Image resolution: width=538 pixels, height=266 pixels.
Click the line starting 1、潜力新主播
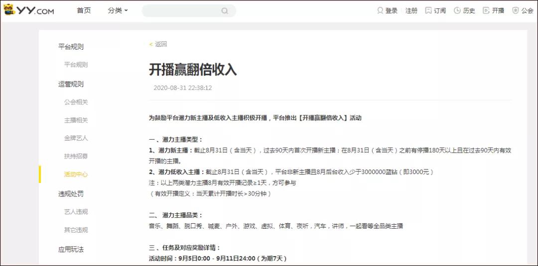point(330,156)
